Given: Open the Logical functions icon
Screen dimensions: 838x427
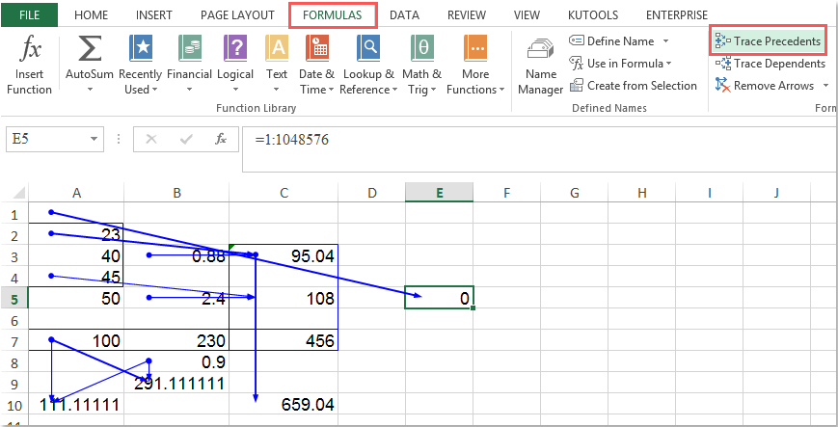Looking at the screenshot, I should [235, 48].
